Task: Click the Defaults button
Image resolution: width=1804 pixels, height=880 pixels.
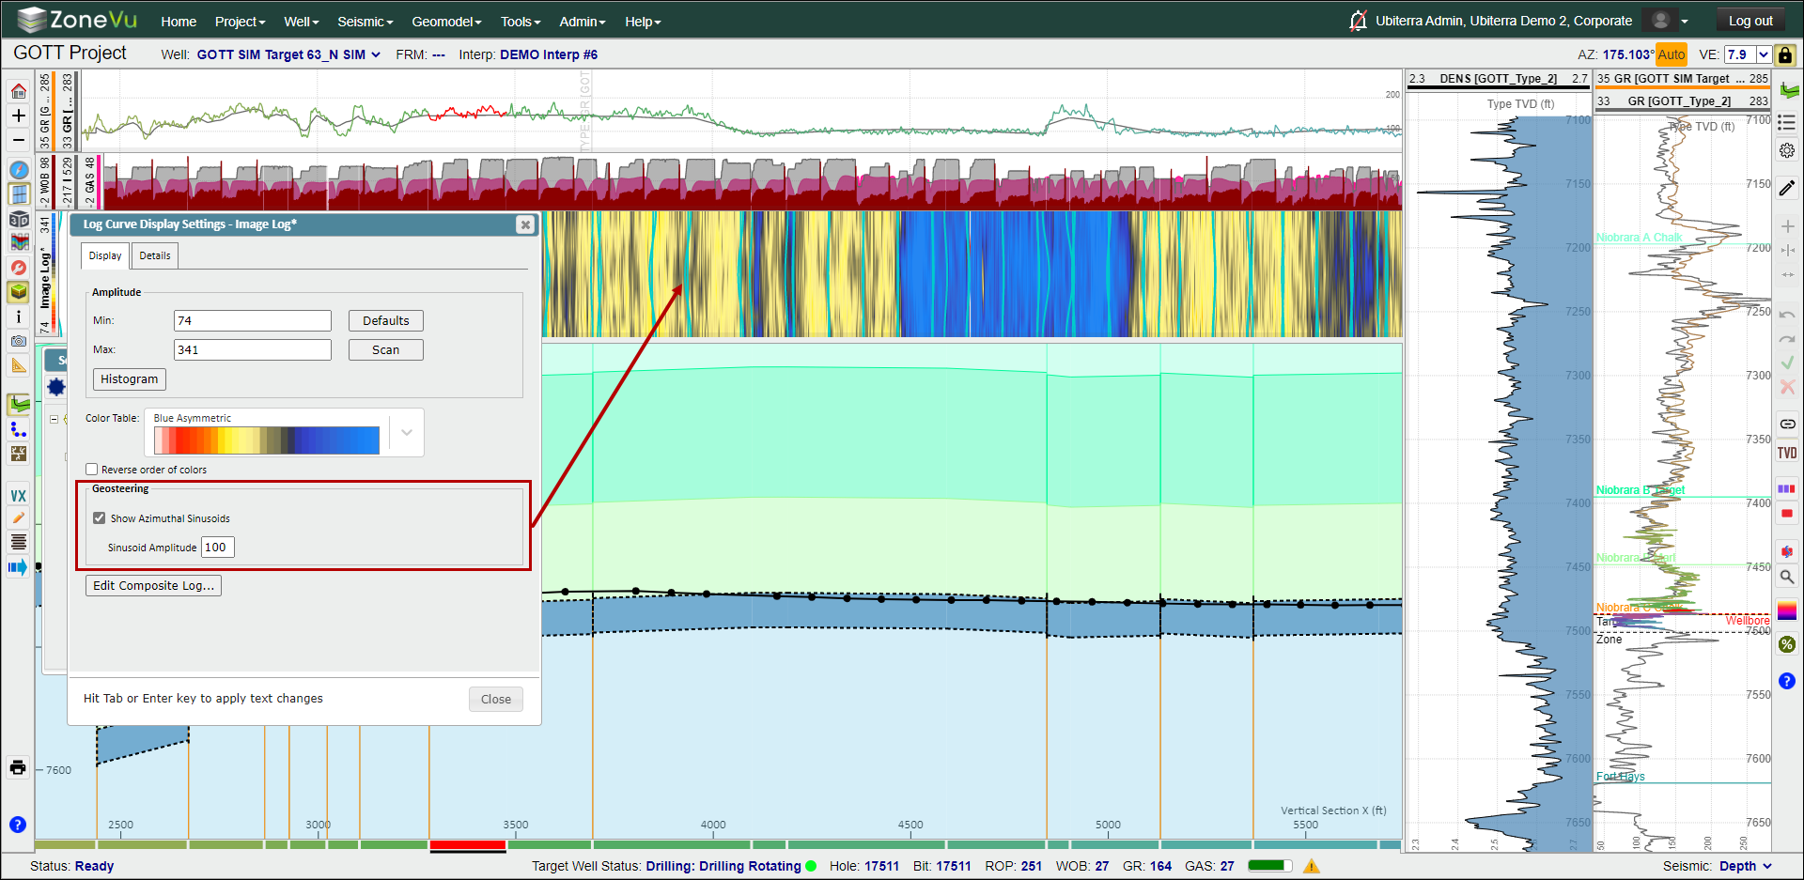Action: click(386, 320)
